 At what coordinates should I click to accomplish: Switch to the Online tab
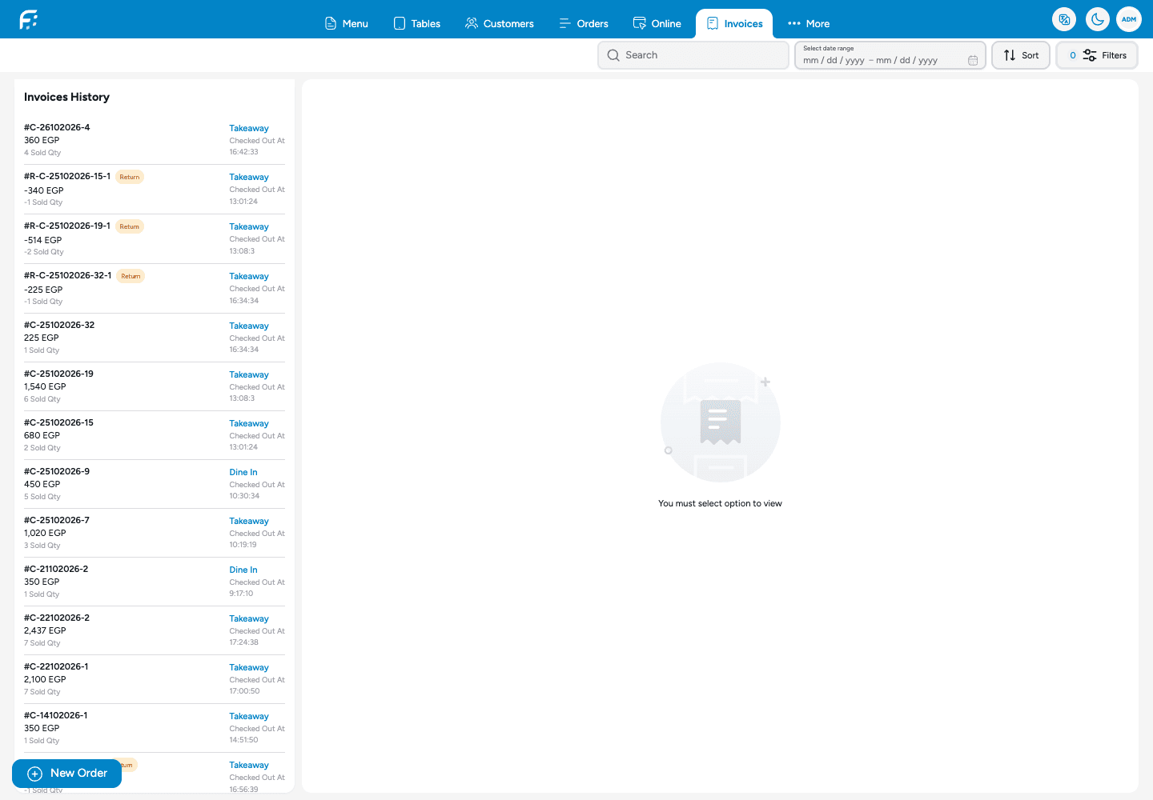(x=657, y=23)
